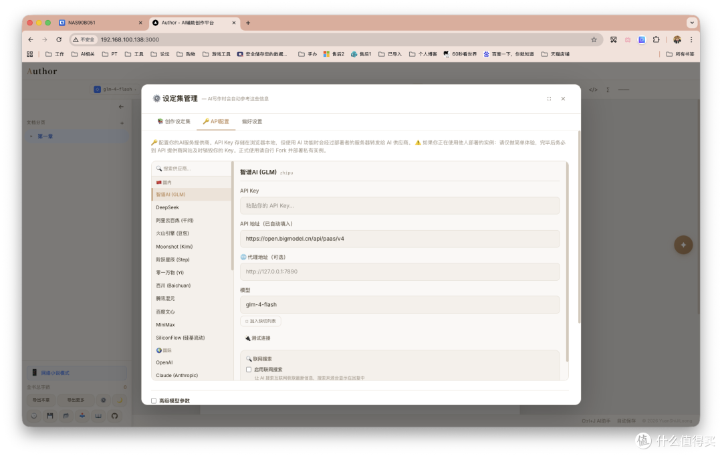This screenshot has height=456, width=722.
Task: Open the settings gear in Author sidebar
Action: click(104, 400)
